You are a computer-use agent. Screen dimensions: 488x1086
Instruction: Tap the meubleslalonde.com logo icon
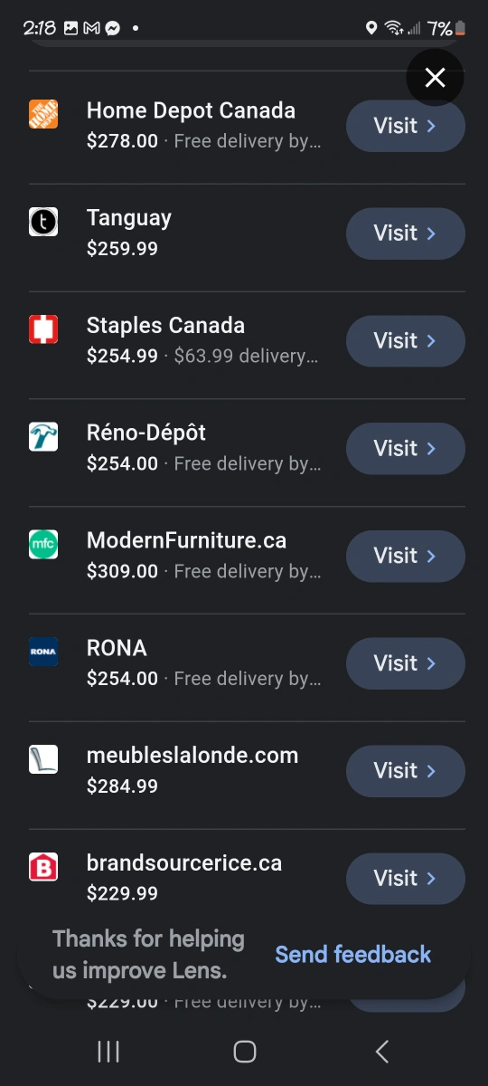point(43,759)
